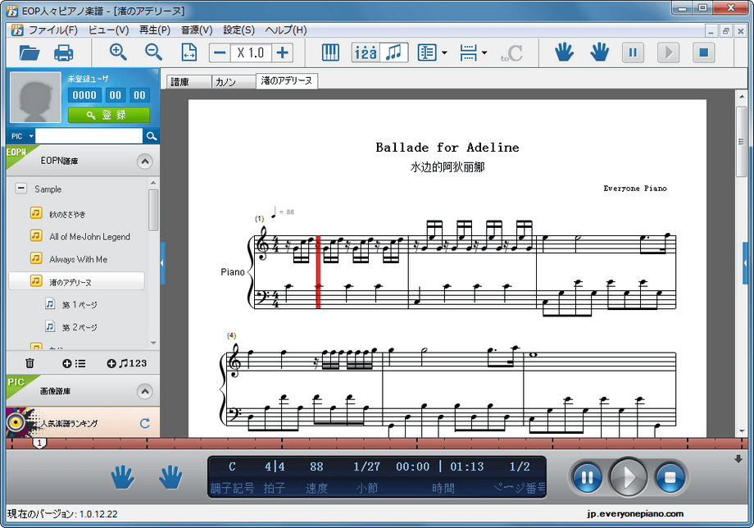Screen dimensions: 754x528
Task: Open the 再生(P) menu
Action: (x=154, y=30)
